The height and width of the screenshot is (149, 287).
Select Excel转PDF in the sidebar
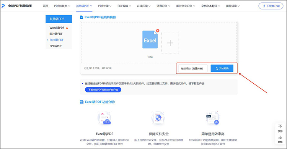[x=57, y=40]
